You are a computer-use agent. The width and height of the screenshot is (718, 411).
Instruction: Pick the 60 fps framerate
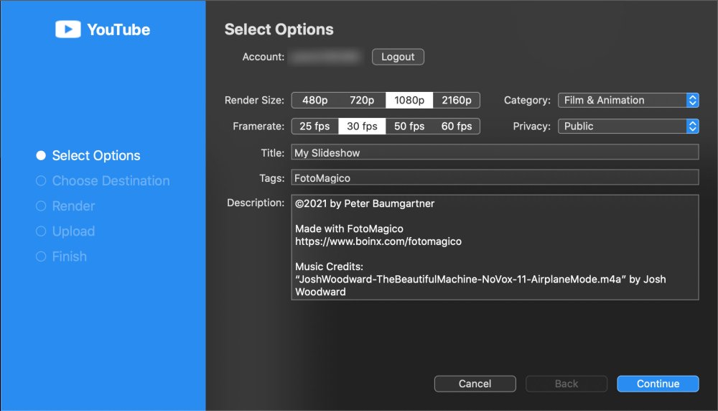[x=457, y=126]
